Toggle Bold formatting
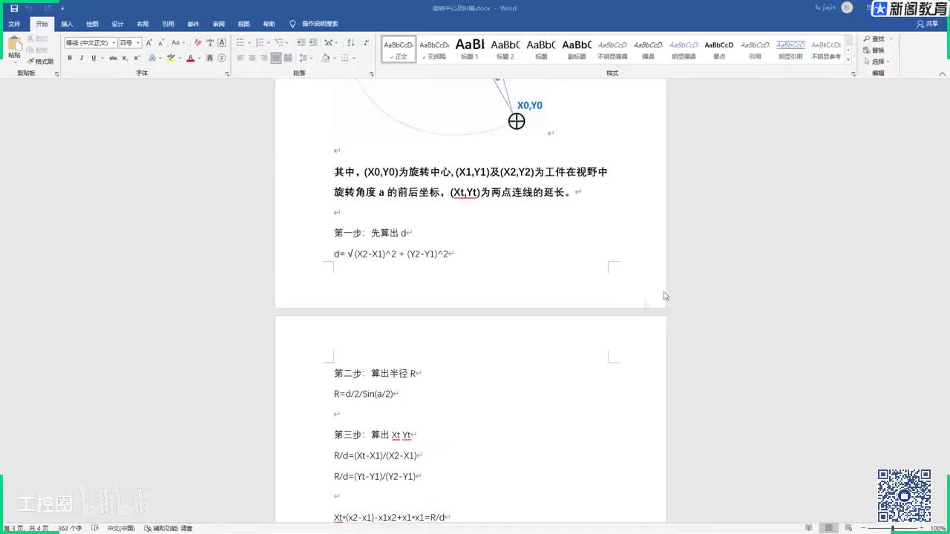The height and width of the screenshot is (534, 950). pos(70,58)
